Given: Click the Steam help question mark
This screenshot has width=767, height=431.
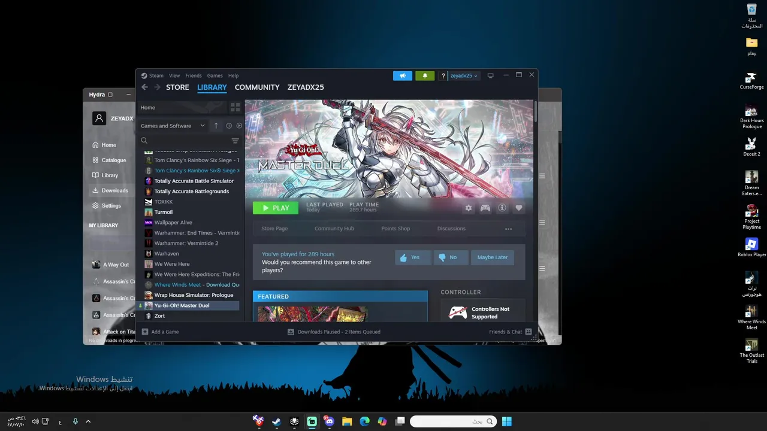Looking at the screenshot, I should [443, 76].
